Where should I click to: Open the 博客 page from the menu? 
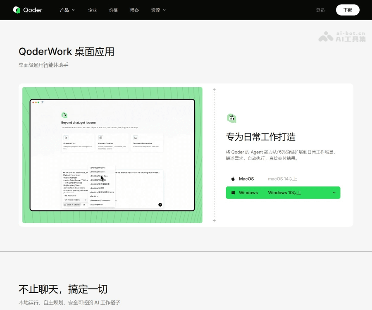pyautogui.click(x=134, y=10)
